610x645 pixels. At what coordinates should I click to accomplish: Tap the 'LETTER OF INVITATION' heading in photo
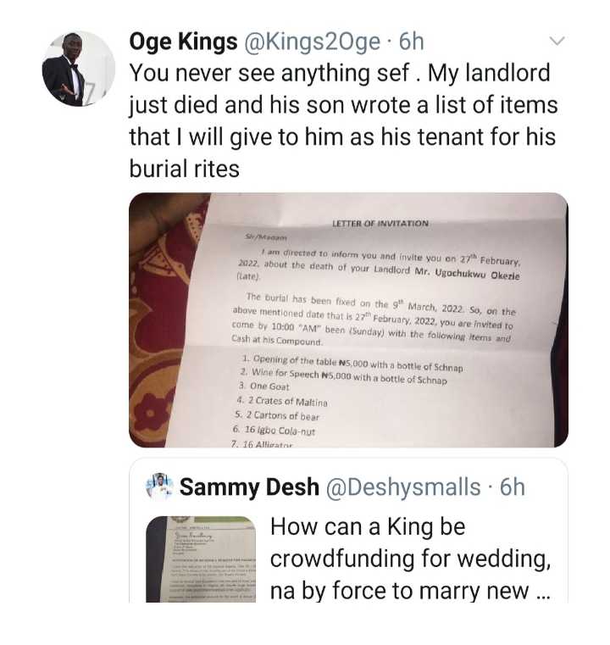pyautogui.click(x=380, y=223)
